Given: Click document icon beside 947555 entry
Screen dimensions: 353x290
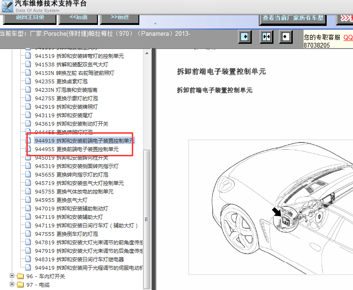Looking at the screenshot, I should point(28,234).
